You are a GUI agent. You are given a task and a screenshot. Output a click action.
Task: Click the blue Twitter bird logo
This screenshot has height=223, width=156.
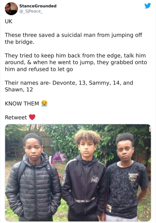click(147, 6)
